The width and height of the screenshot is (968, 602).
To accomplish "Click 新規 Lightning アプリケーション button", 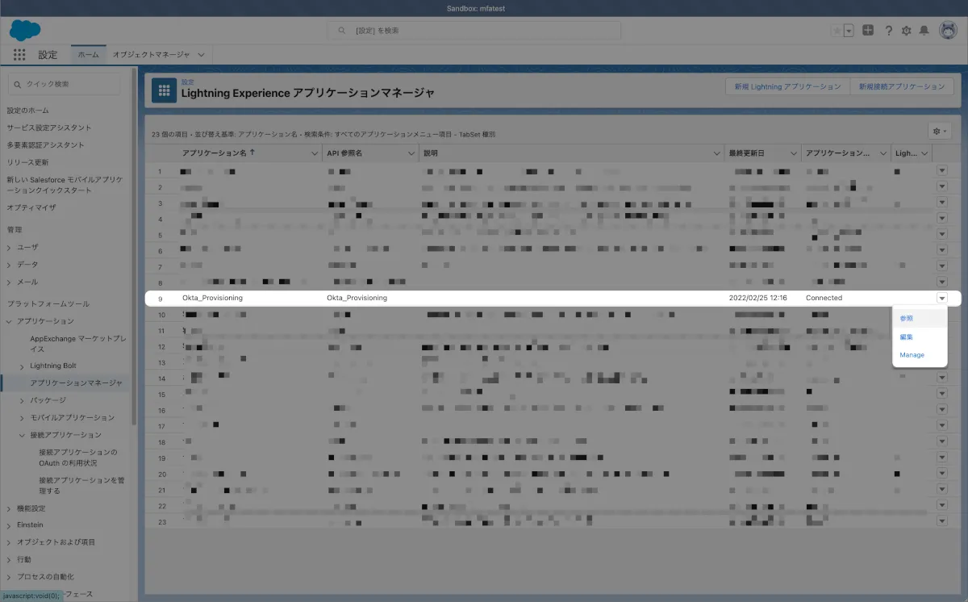I will point(787,86).
